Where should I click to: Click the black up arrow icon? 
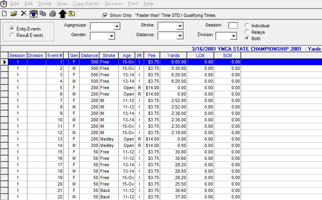click(x=62, y=14)
